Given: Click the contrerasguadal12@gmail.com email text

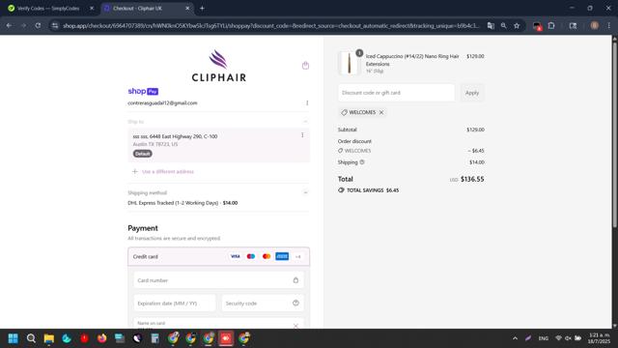Looking at the screenshot, I should click(x=162, y=103).
